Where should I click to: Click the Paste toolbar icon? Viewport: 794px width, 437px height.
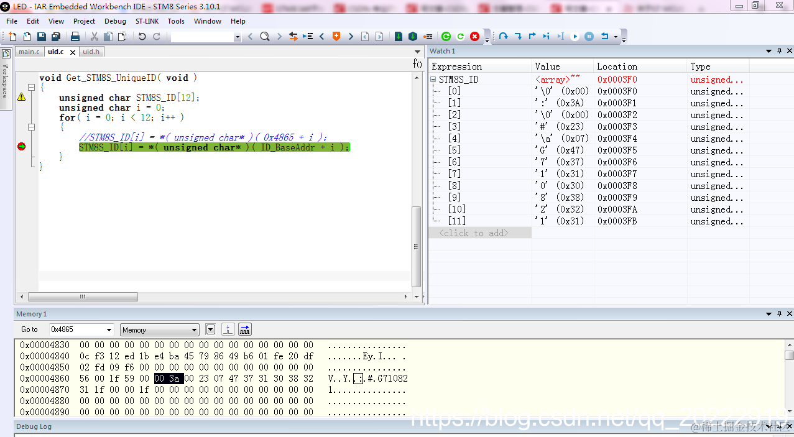(x=122, y=37)
